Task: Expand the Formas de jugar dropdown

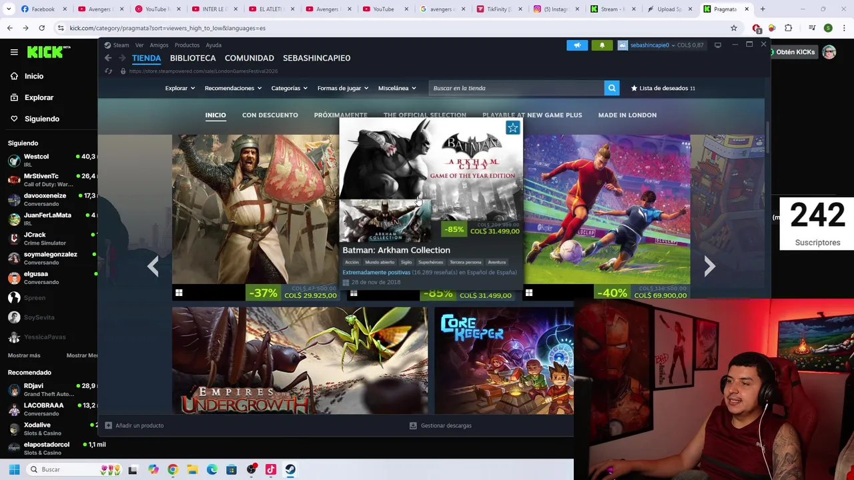Action: tap(343, 88)
